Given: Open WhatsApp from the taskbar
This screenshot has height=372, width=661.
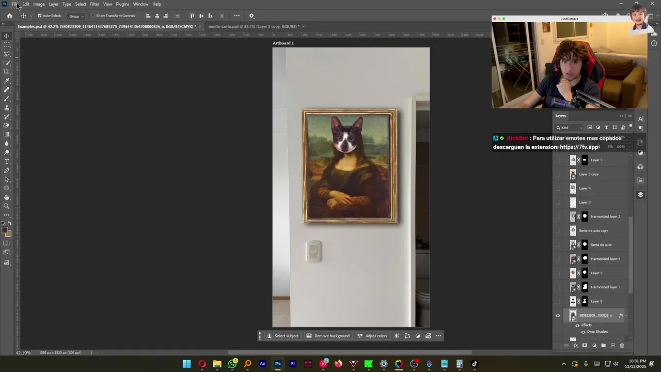Looking at the screenshot, I should [x=232, y=364].
